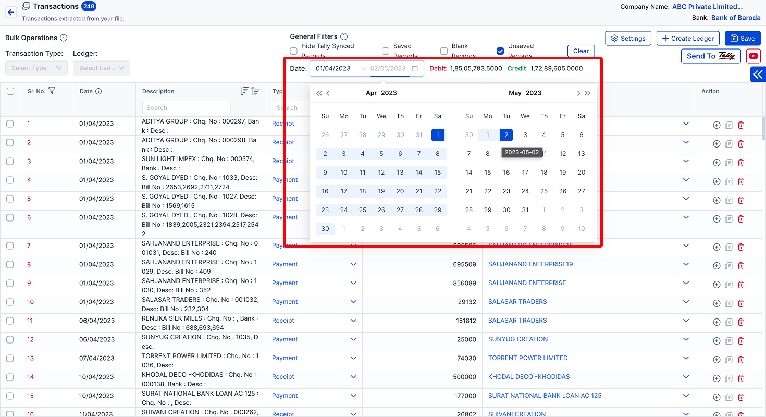Click the info icon in Date column header
The width and height of the screenshot is (766, 417).
(98, 91)
